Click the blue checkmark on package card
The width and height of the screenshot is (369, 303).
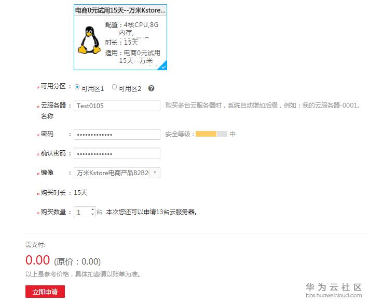(x=163, y=67)
